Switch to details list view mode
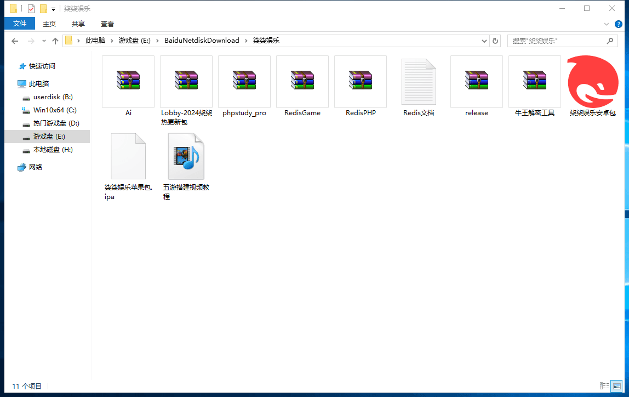The image size is (629, 397). pyautogui.click(x=604, y=386)
